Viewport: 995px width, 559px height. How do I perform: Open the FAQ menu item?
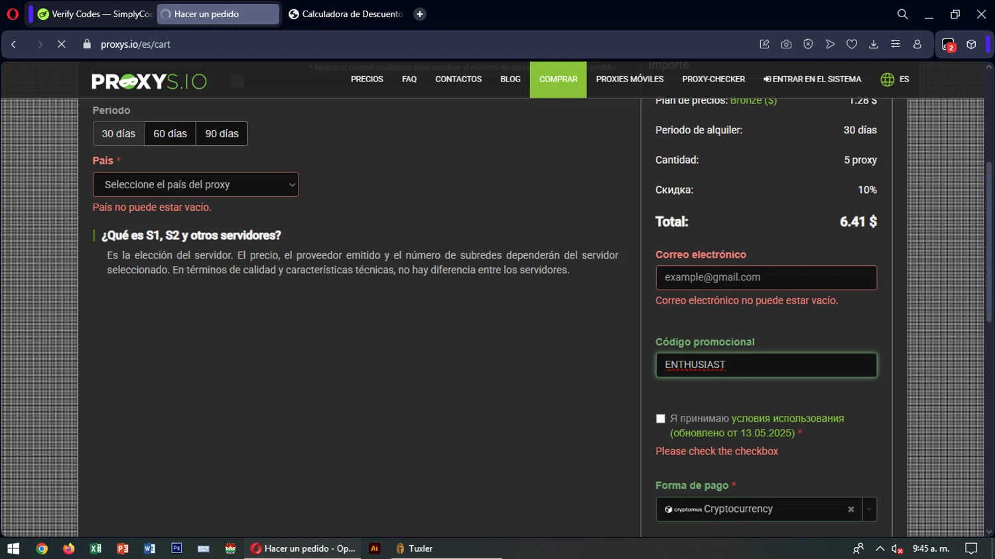click(x=409, y=80)
